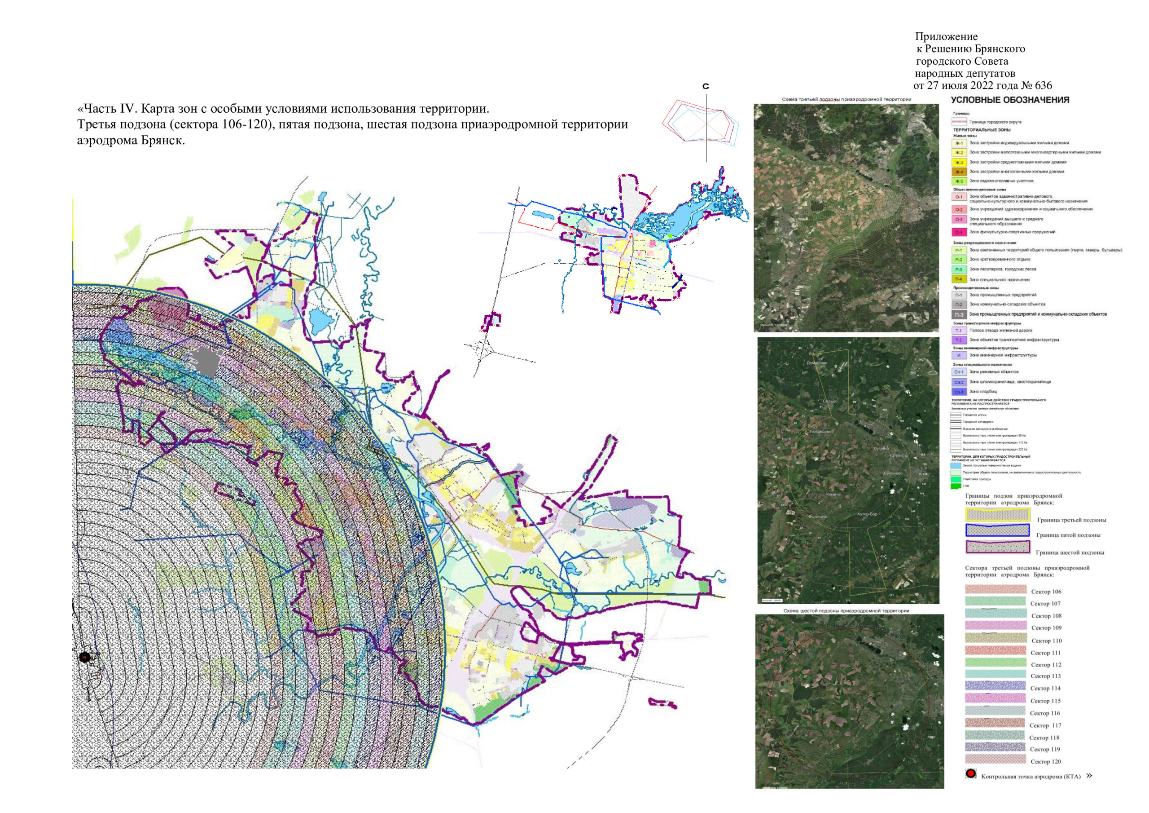
Task: Select the Сектор 114 purple pattern swatch
Action: 996,686
